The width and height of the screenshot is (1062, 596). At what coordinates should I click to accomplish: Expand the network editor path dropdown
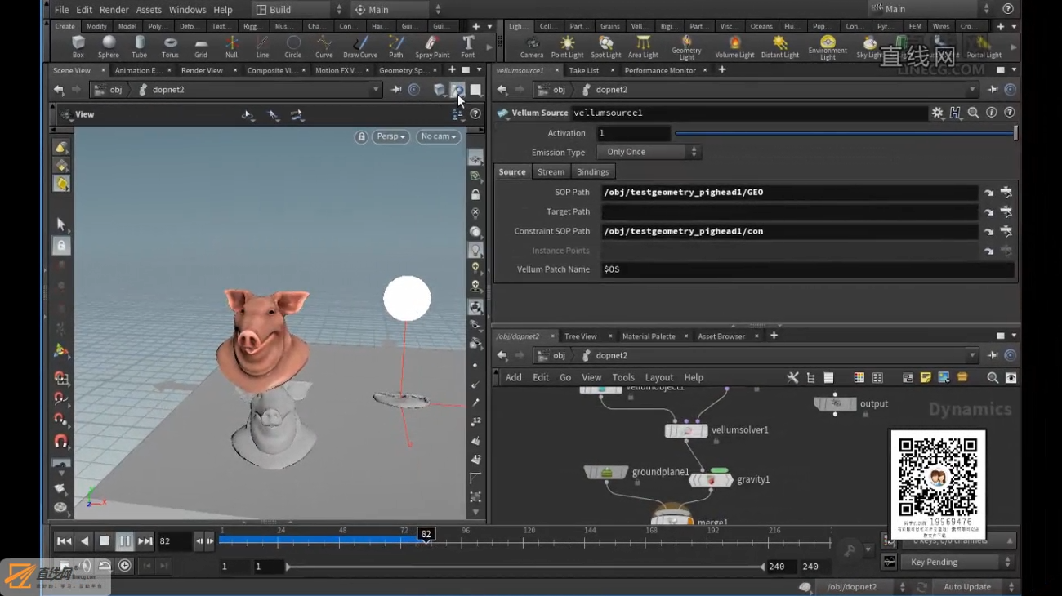tap(972, 356)
